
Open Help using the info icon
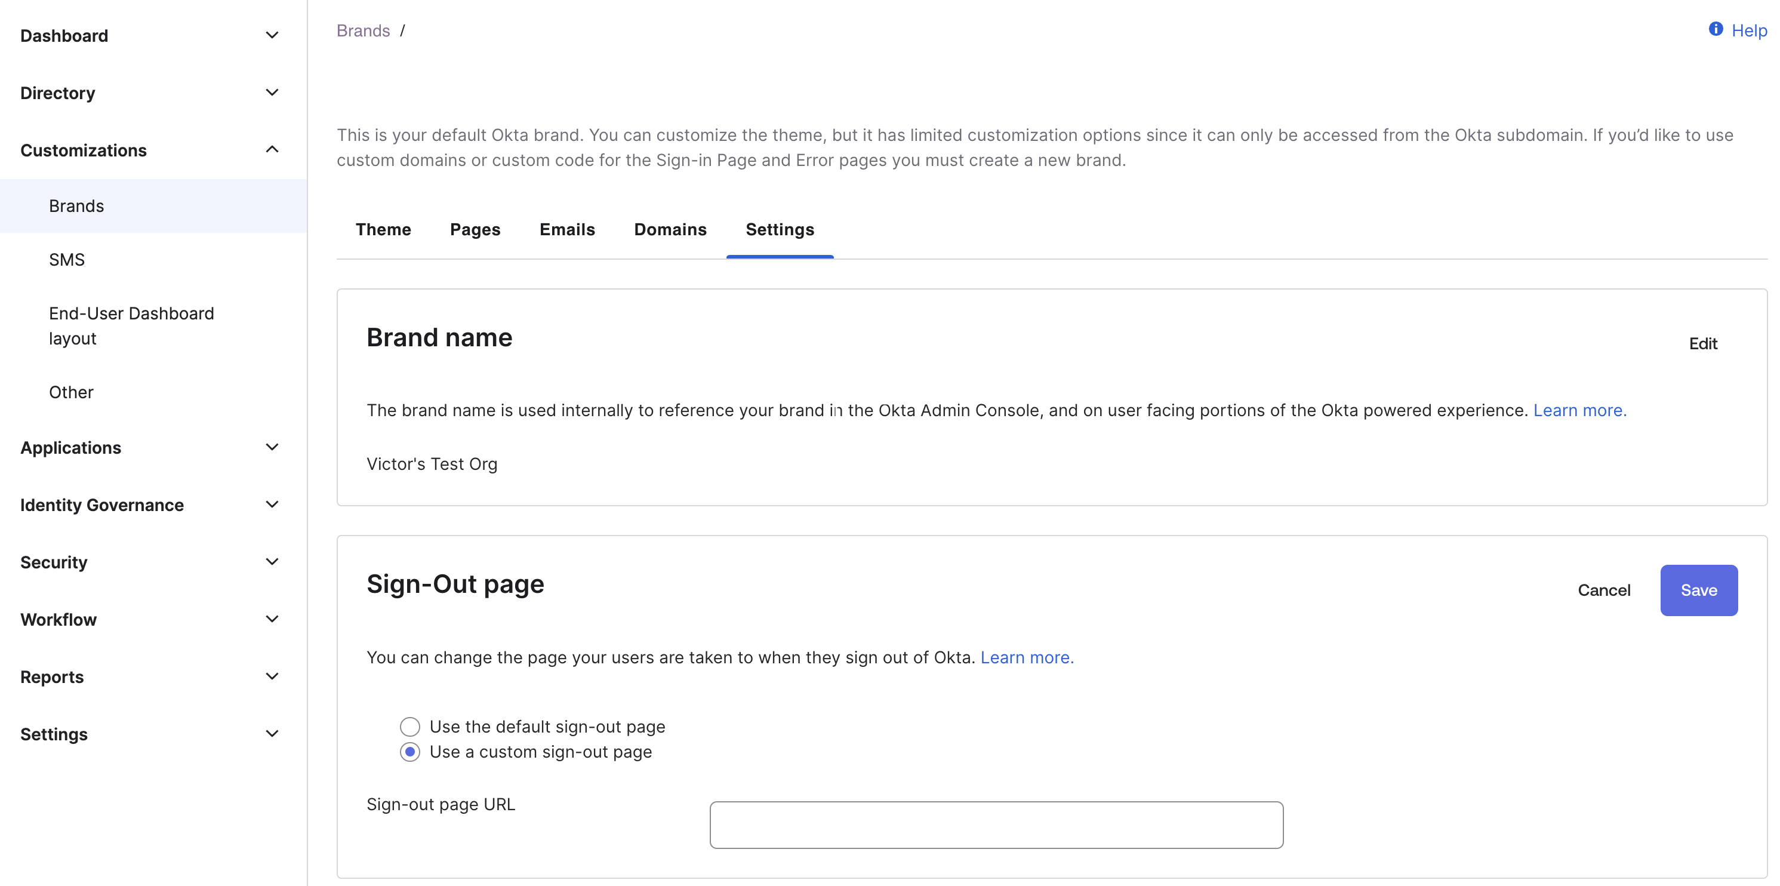pyautogui.click(x=1717, y=30)
